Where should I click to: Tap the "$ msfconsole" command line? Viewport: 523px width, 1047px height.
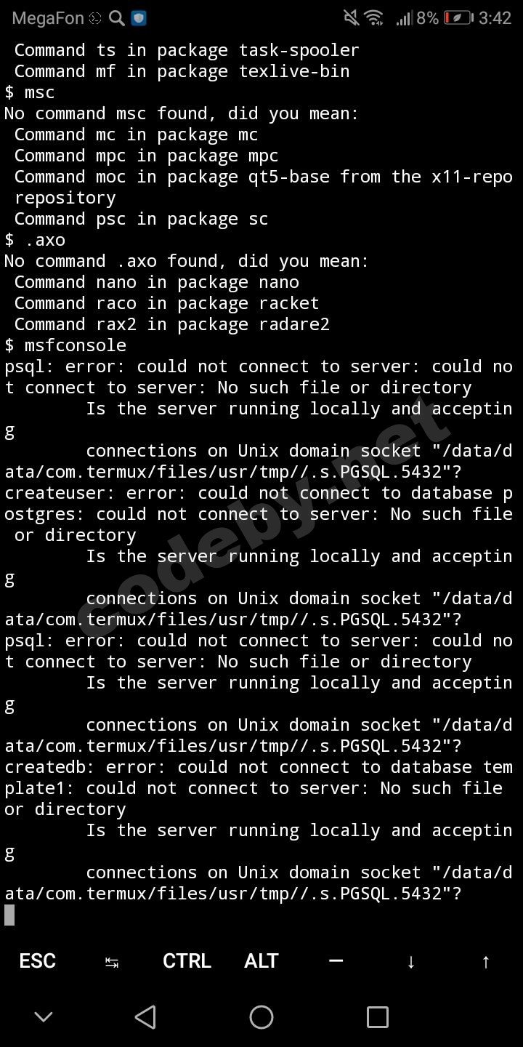(65, 345)
